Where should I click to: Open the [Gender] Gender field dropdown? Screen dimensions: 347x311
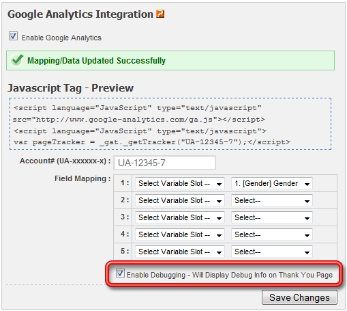point(272,183)
